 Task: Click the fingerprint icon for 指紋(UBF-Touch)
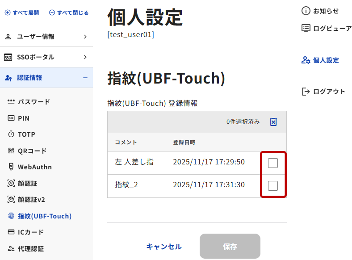point(11,216)
